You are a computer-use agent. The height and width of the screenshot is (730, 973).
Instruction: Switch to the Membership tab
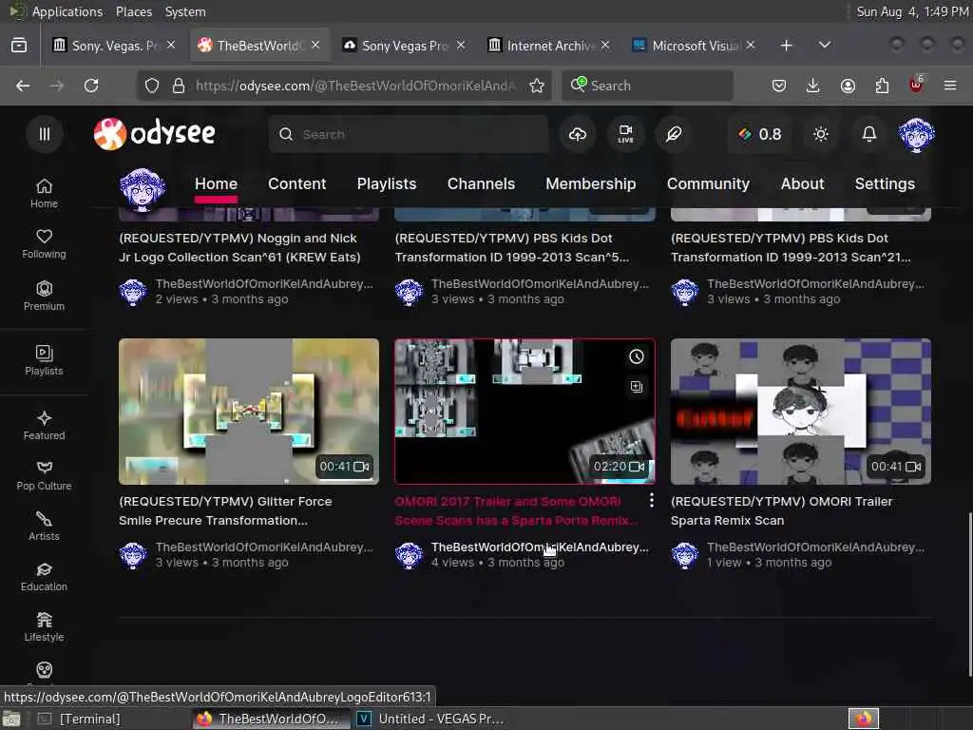pos(591,184)
